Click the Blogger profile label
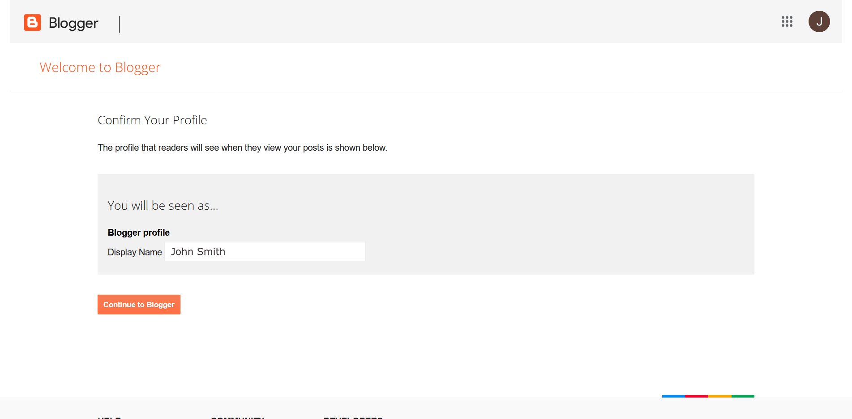 [138, 233]
